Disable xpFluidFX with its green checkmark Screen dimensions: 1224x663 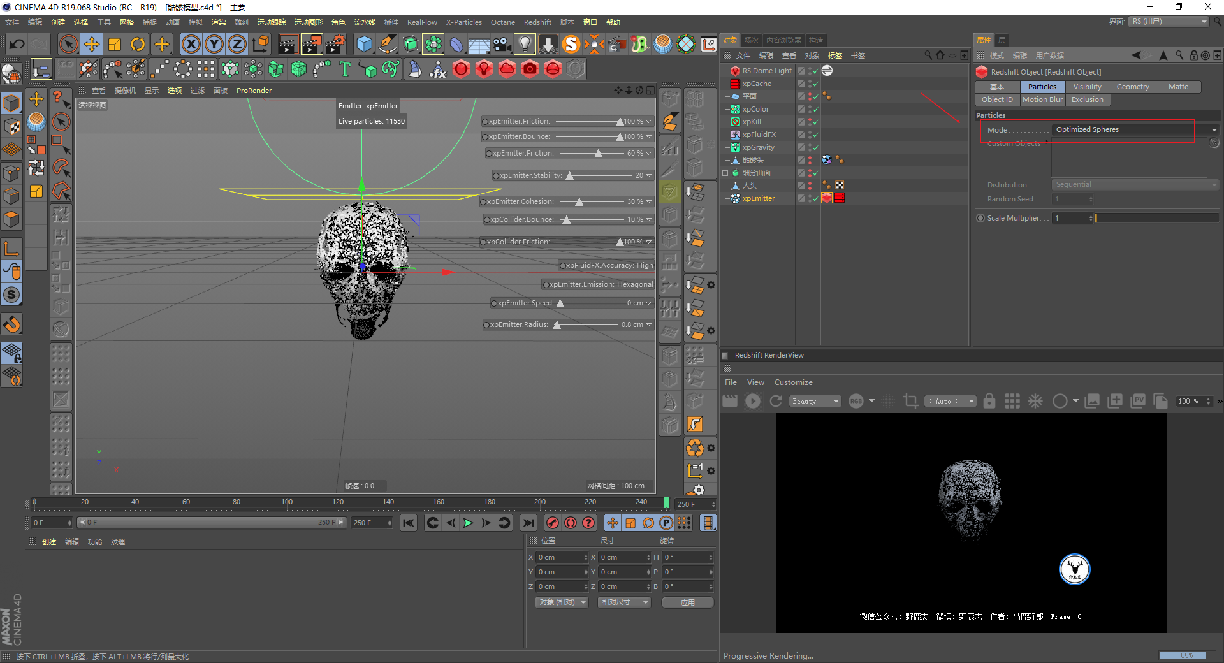coord(815,135)
